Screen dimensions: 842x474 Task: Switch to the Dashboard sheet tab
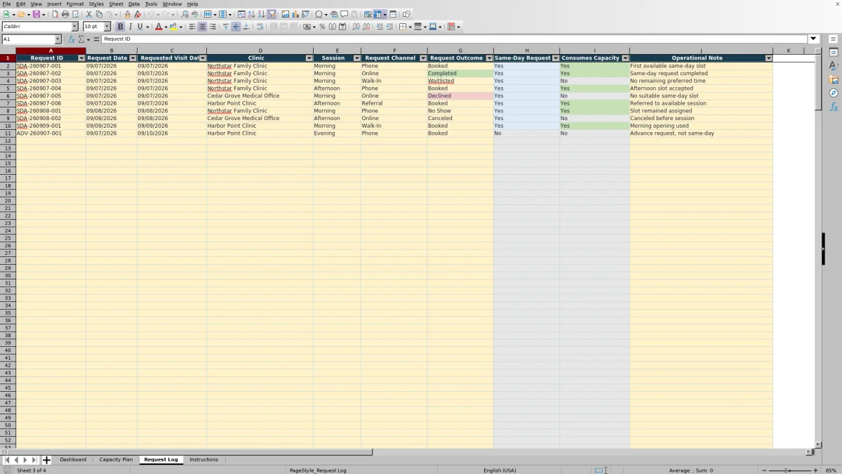tap(73, 459)
